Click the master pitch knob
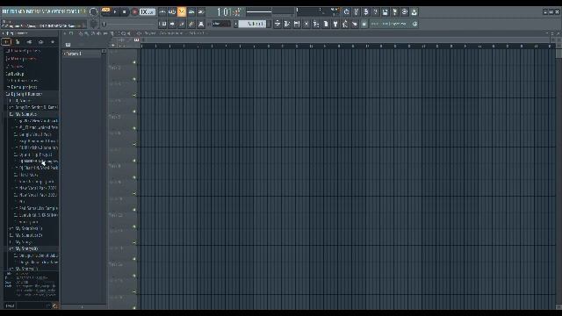This screenshot has width=562, height=316. point(94,24)
